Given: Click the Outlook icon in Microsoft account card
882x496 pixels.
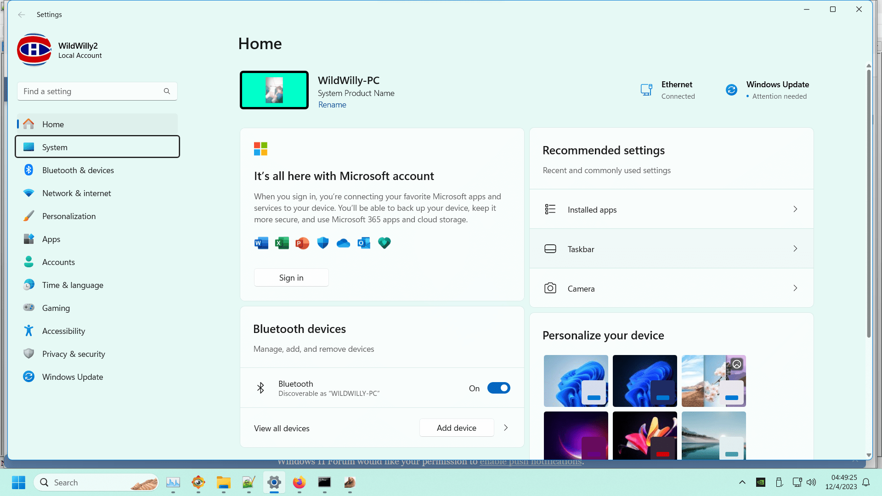Looking at the screenshot, I should click(x=364, y=243).
